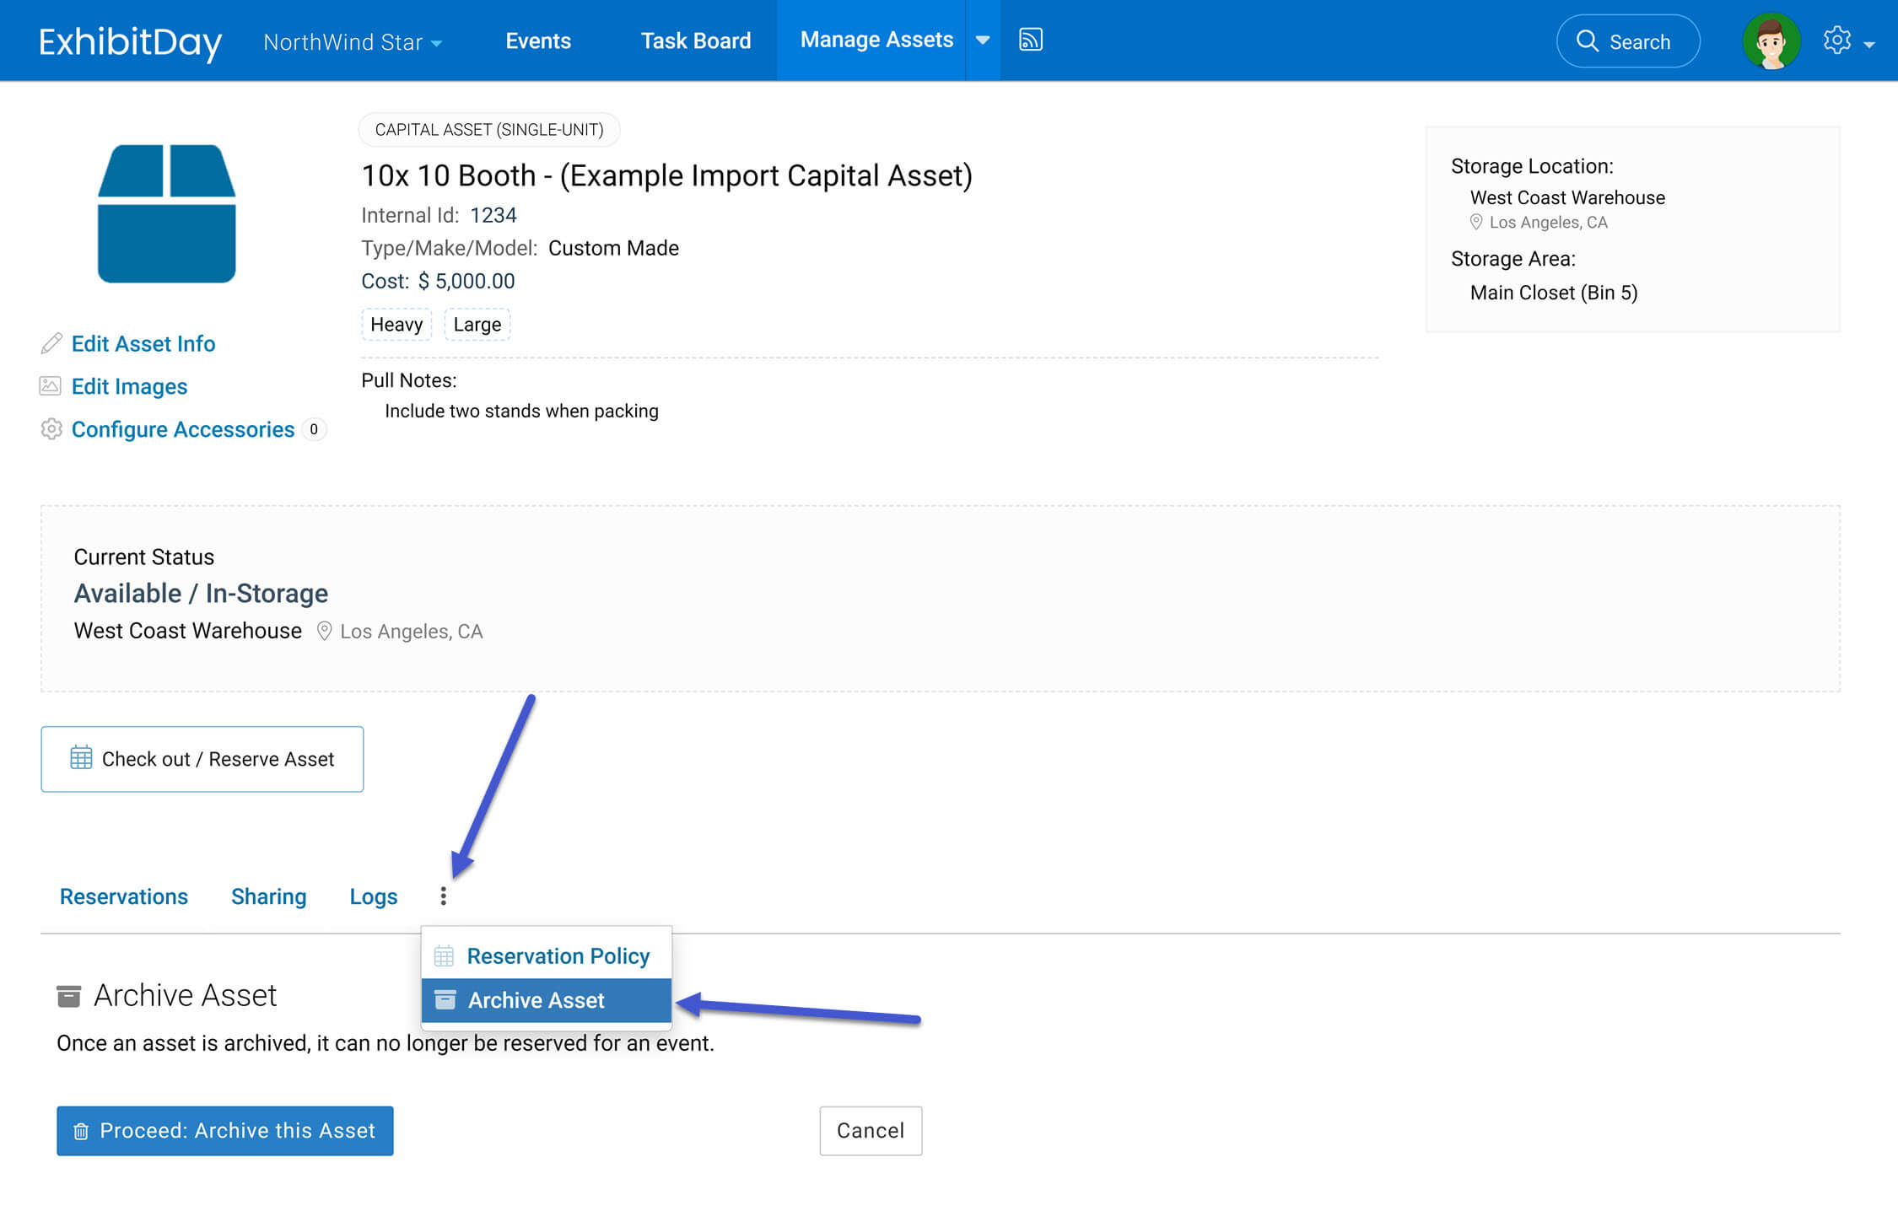Click the Configure Accessories gear icon
This screenshot has width=1898, height=1211.
pyautogui.click(x=51, y=428)
